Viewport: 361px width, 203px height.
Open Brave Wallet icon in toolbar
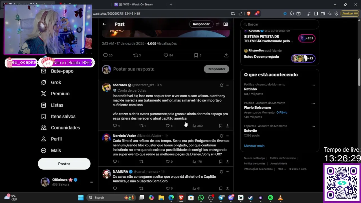point(323,14)
